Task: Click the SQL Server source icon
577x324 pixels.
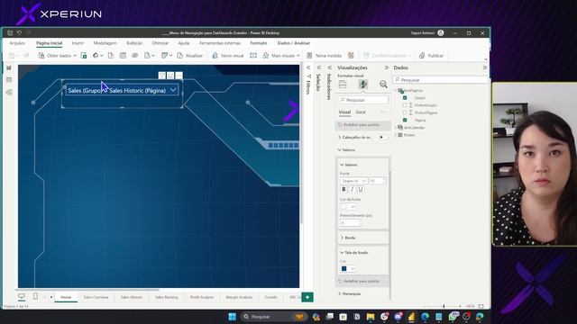Action: tap(111, 56)
